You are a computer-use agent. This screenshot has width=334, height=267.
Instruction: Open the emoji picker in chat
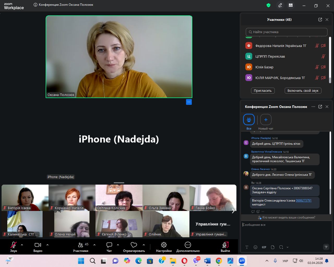[255, 247]
